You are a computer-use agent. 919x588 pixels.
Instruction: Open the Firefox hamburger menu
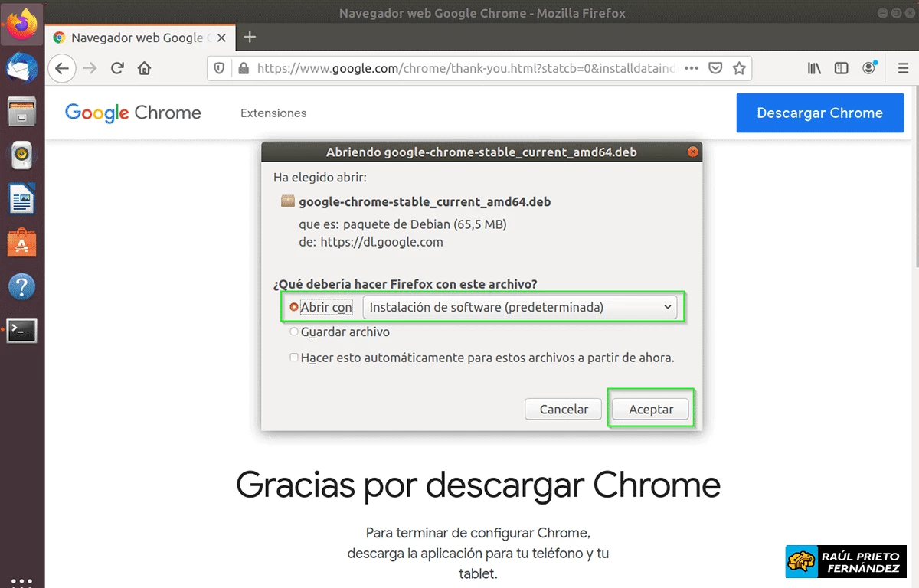point(902,68)
